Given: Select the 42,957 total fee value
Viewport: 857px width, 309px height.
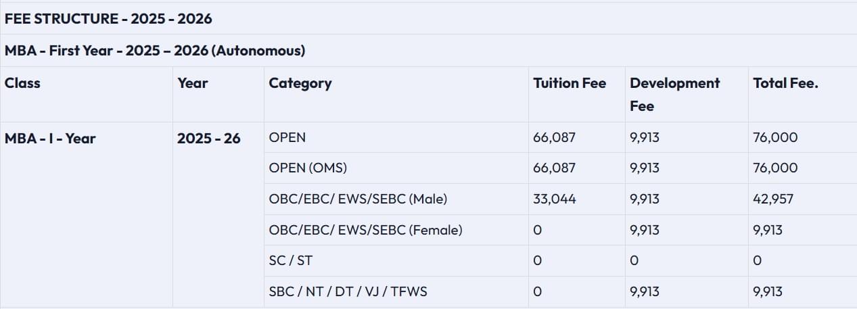Looking at the screenshot, I should 773,199.
